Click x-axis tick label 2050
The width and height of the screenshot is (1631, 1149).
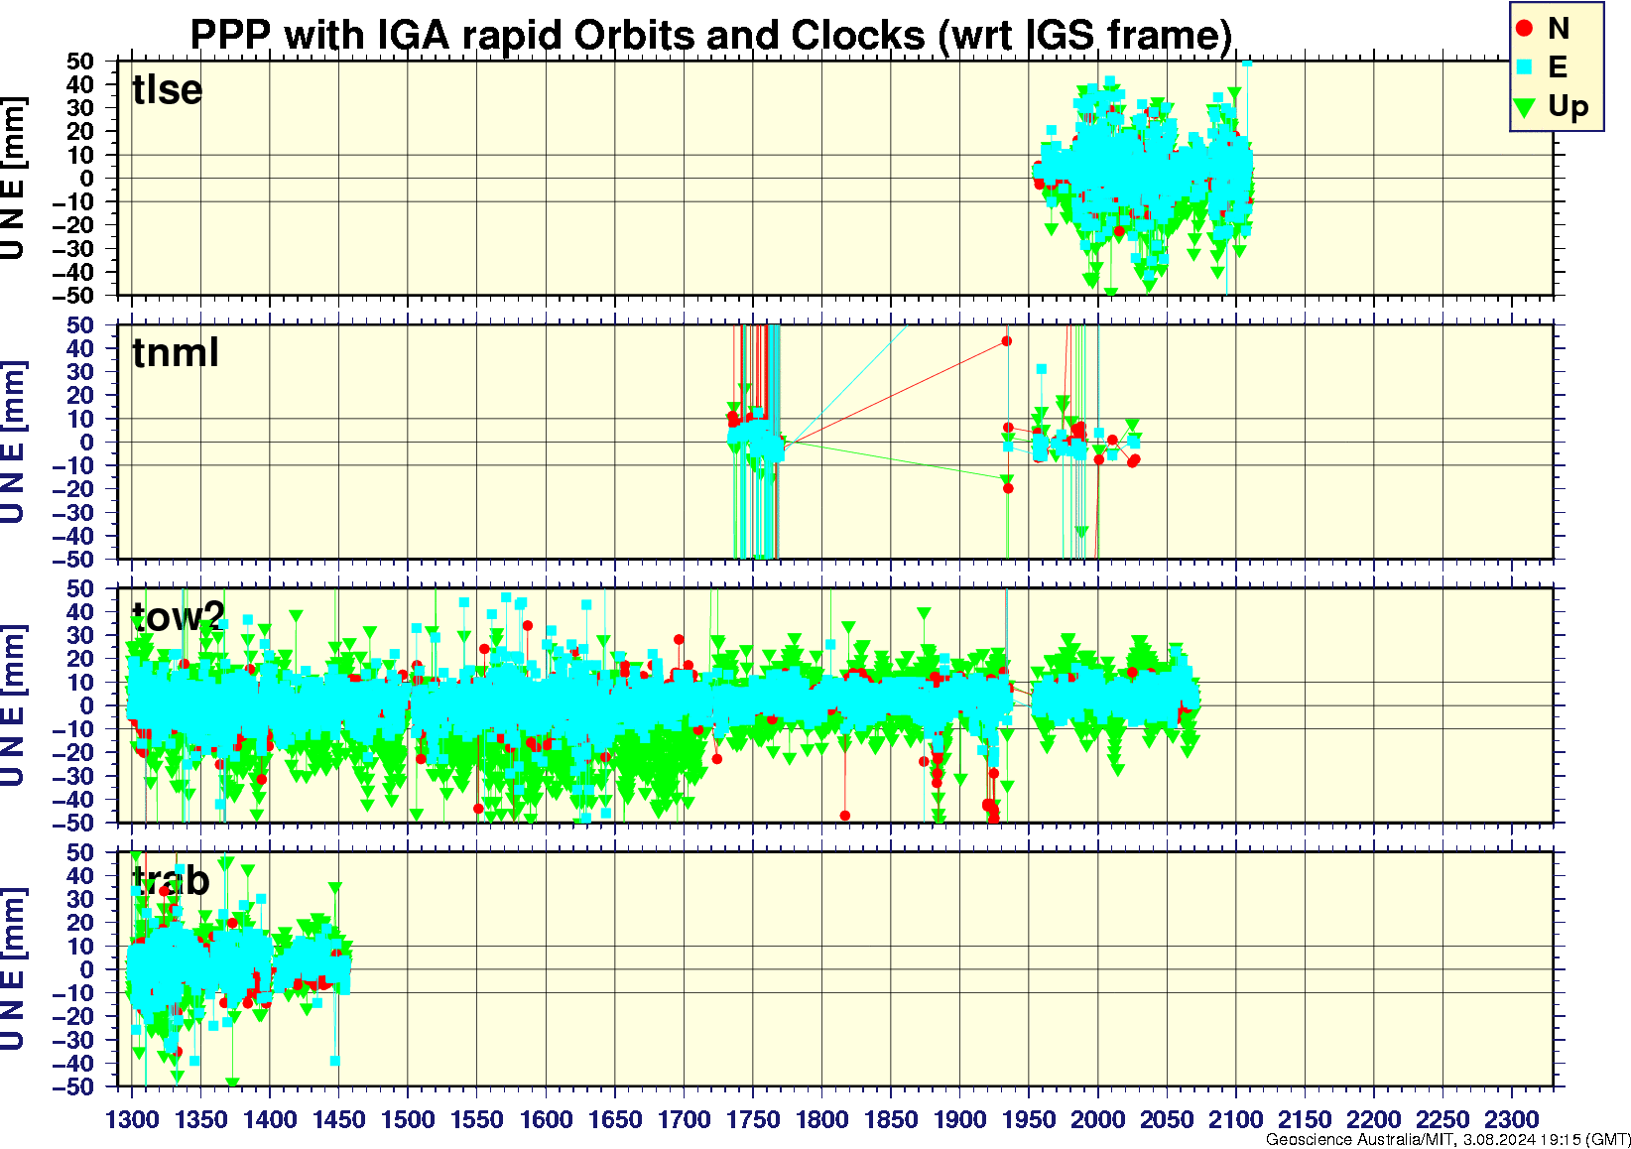coord(1167,1119)
